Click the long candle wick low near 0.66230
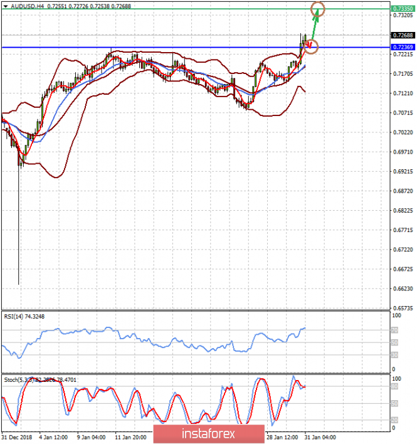 pos(19,282)
